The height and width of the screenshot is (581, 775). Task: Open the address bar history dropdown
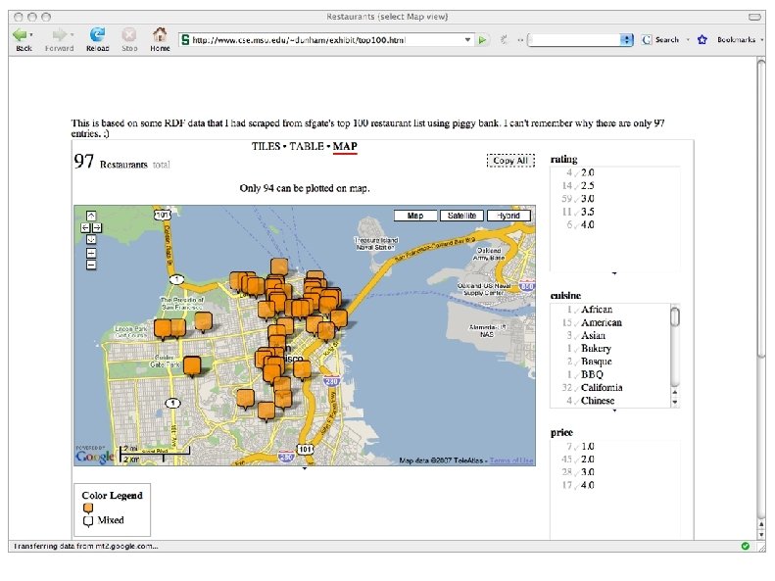click(467, 40)
